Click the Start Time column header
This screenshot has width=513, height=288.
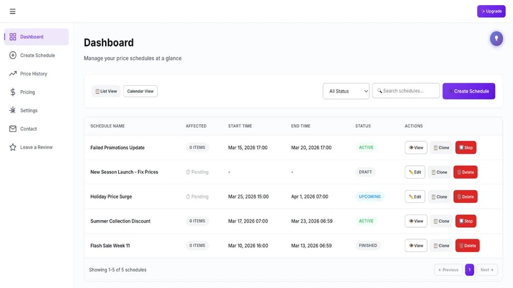pyautogui.click(x=240, y=125)
